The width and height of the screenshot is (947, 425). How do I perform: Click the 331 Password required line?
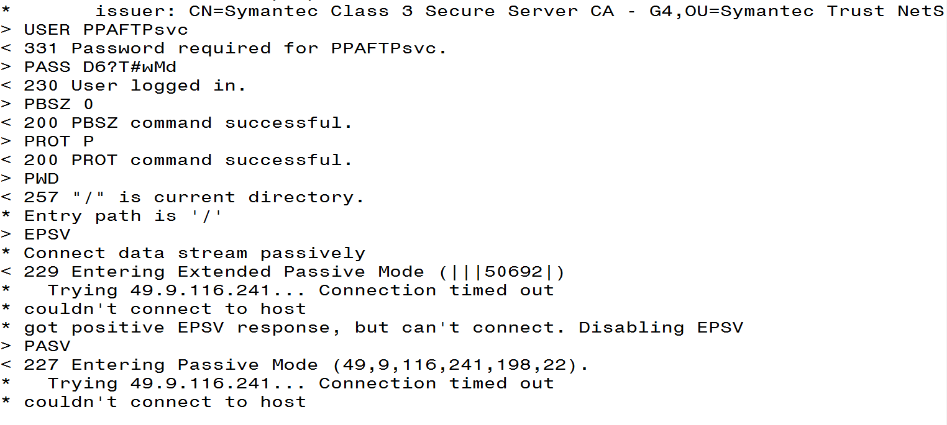(x=224, y=48)
